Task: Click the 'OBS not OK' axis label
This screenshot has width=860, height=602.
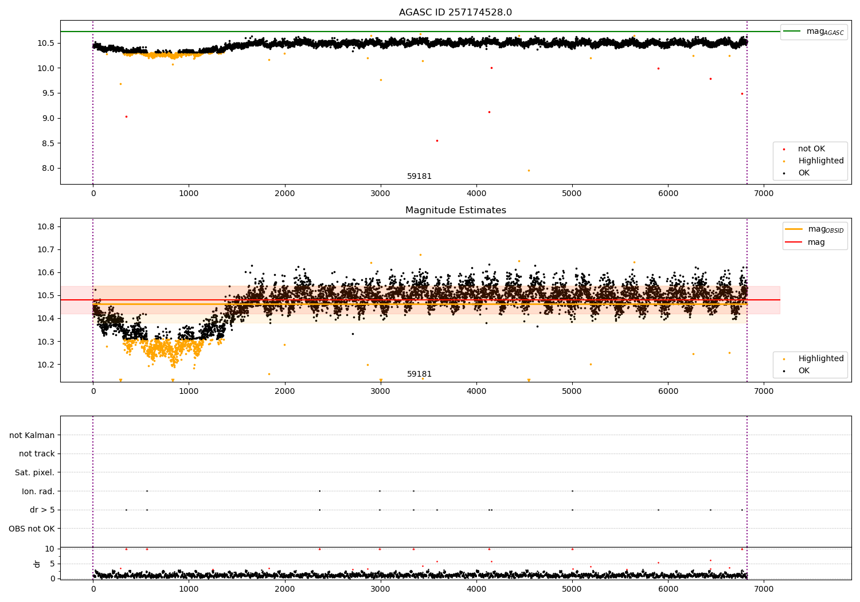Action: [32, 529]
